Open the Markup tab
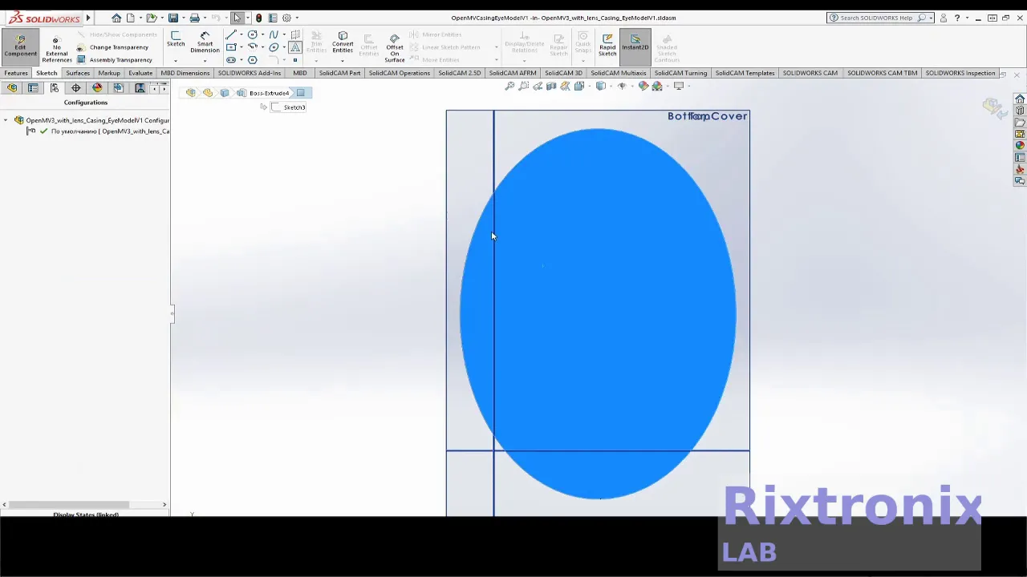The width and height of the screenshot is (1027, 577). [x=109, y=73]
